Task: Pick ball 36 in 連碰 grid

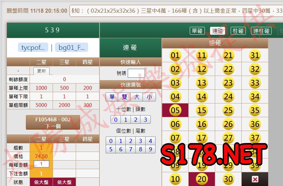Action: (x=255, y=124)
